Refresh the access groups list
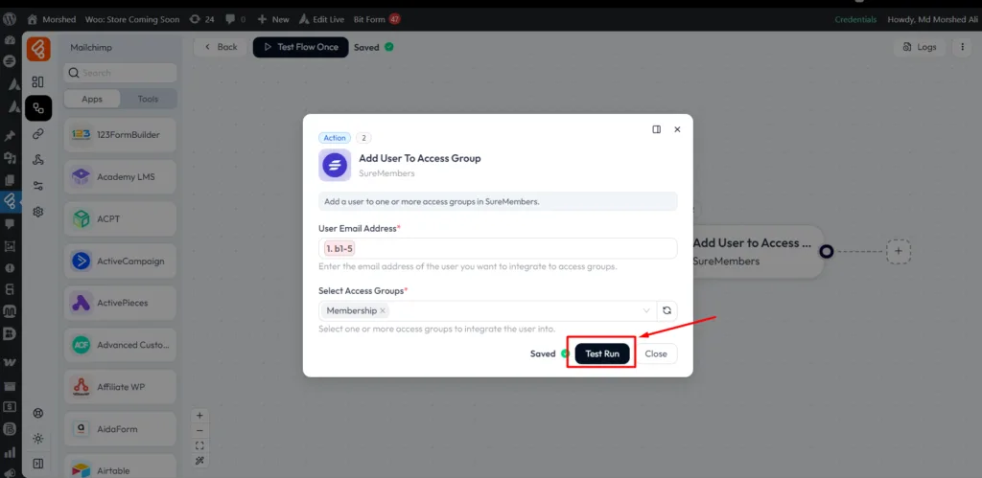The height and width of the screenshot is (478, 982). pos(667,310)
